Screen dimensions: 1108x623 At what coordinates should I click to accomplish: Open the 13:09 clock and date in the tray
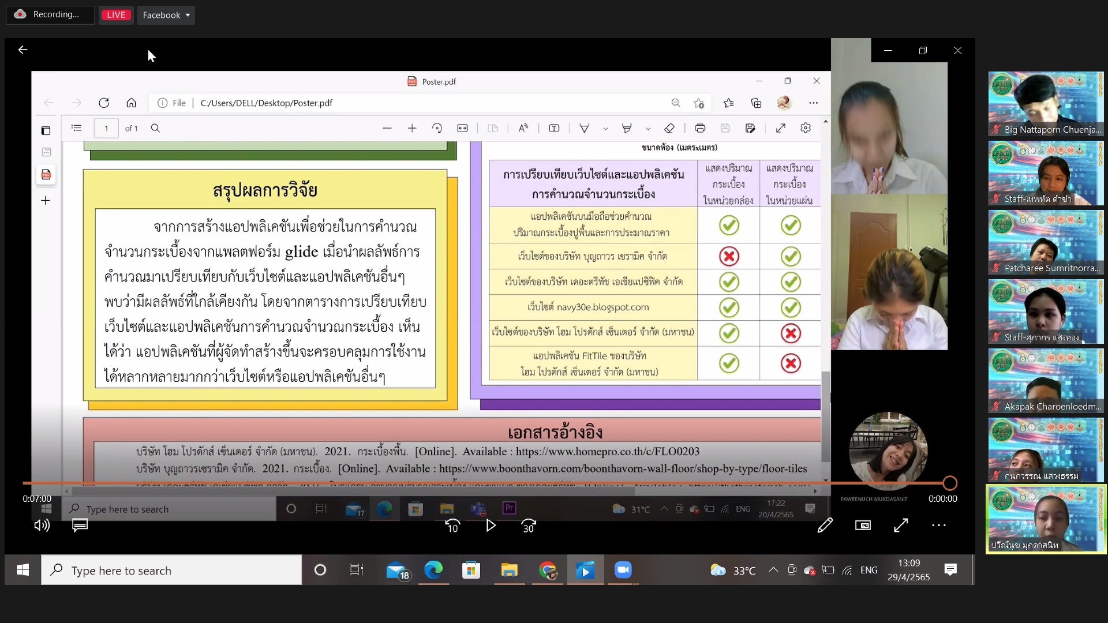tap(909, 570)
